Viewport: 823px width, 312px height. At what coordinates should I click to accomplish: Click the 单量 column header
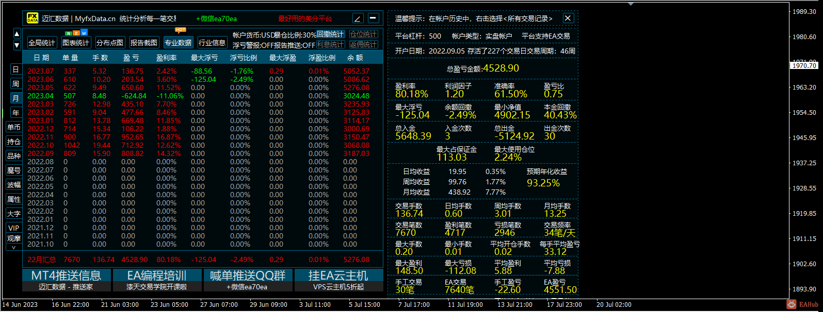(71, 58)
